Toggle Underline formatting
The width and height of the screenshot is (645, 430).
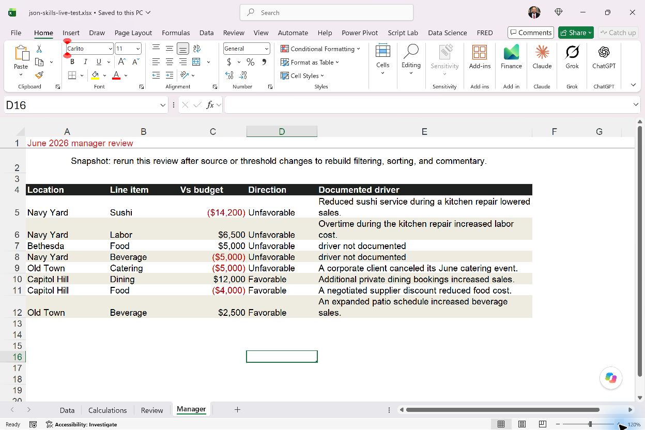tap(99, 62)
